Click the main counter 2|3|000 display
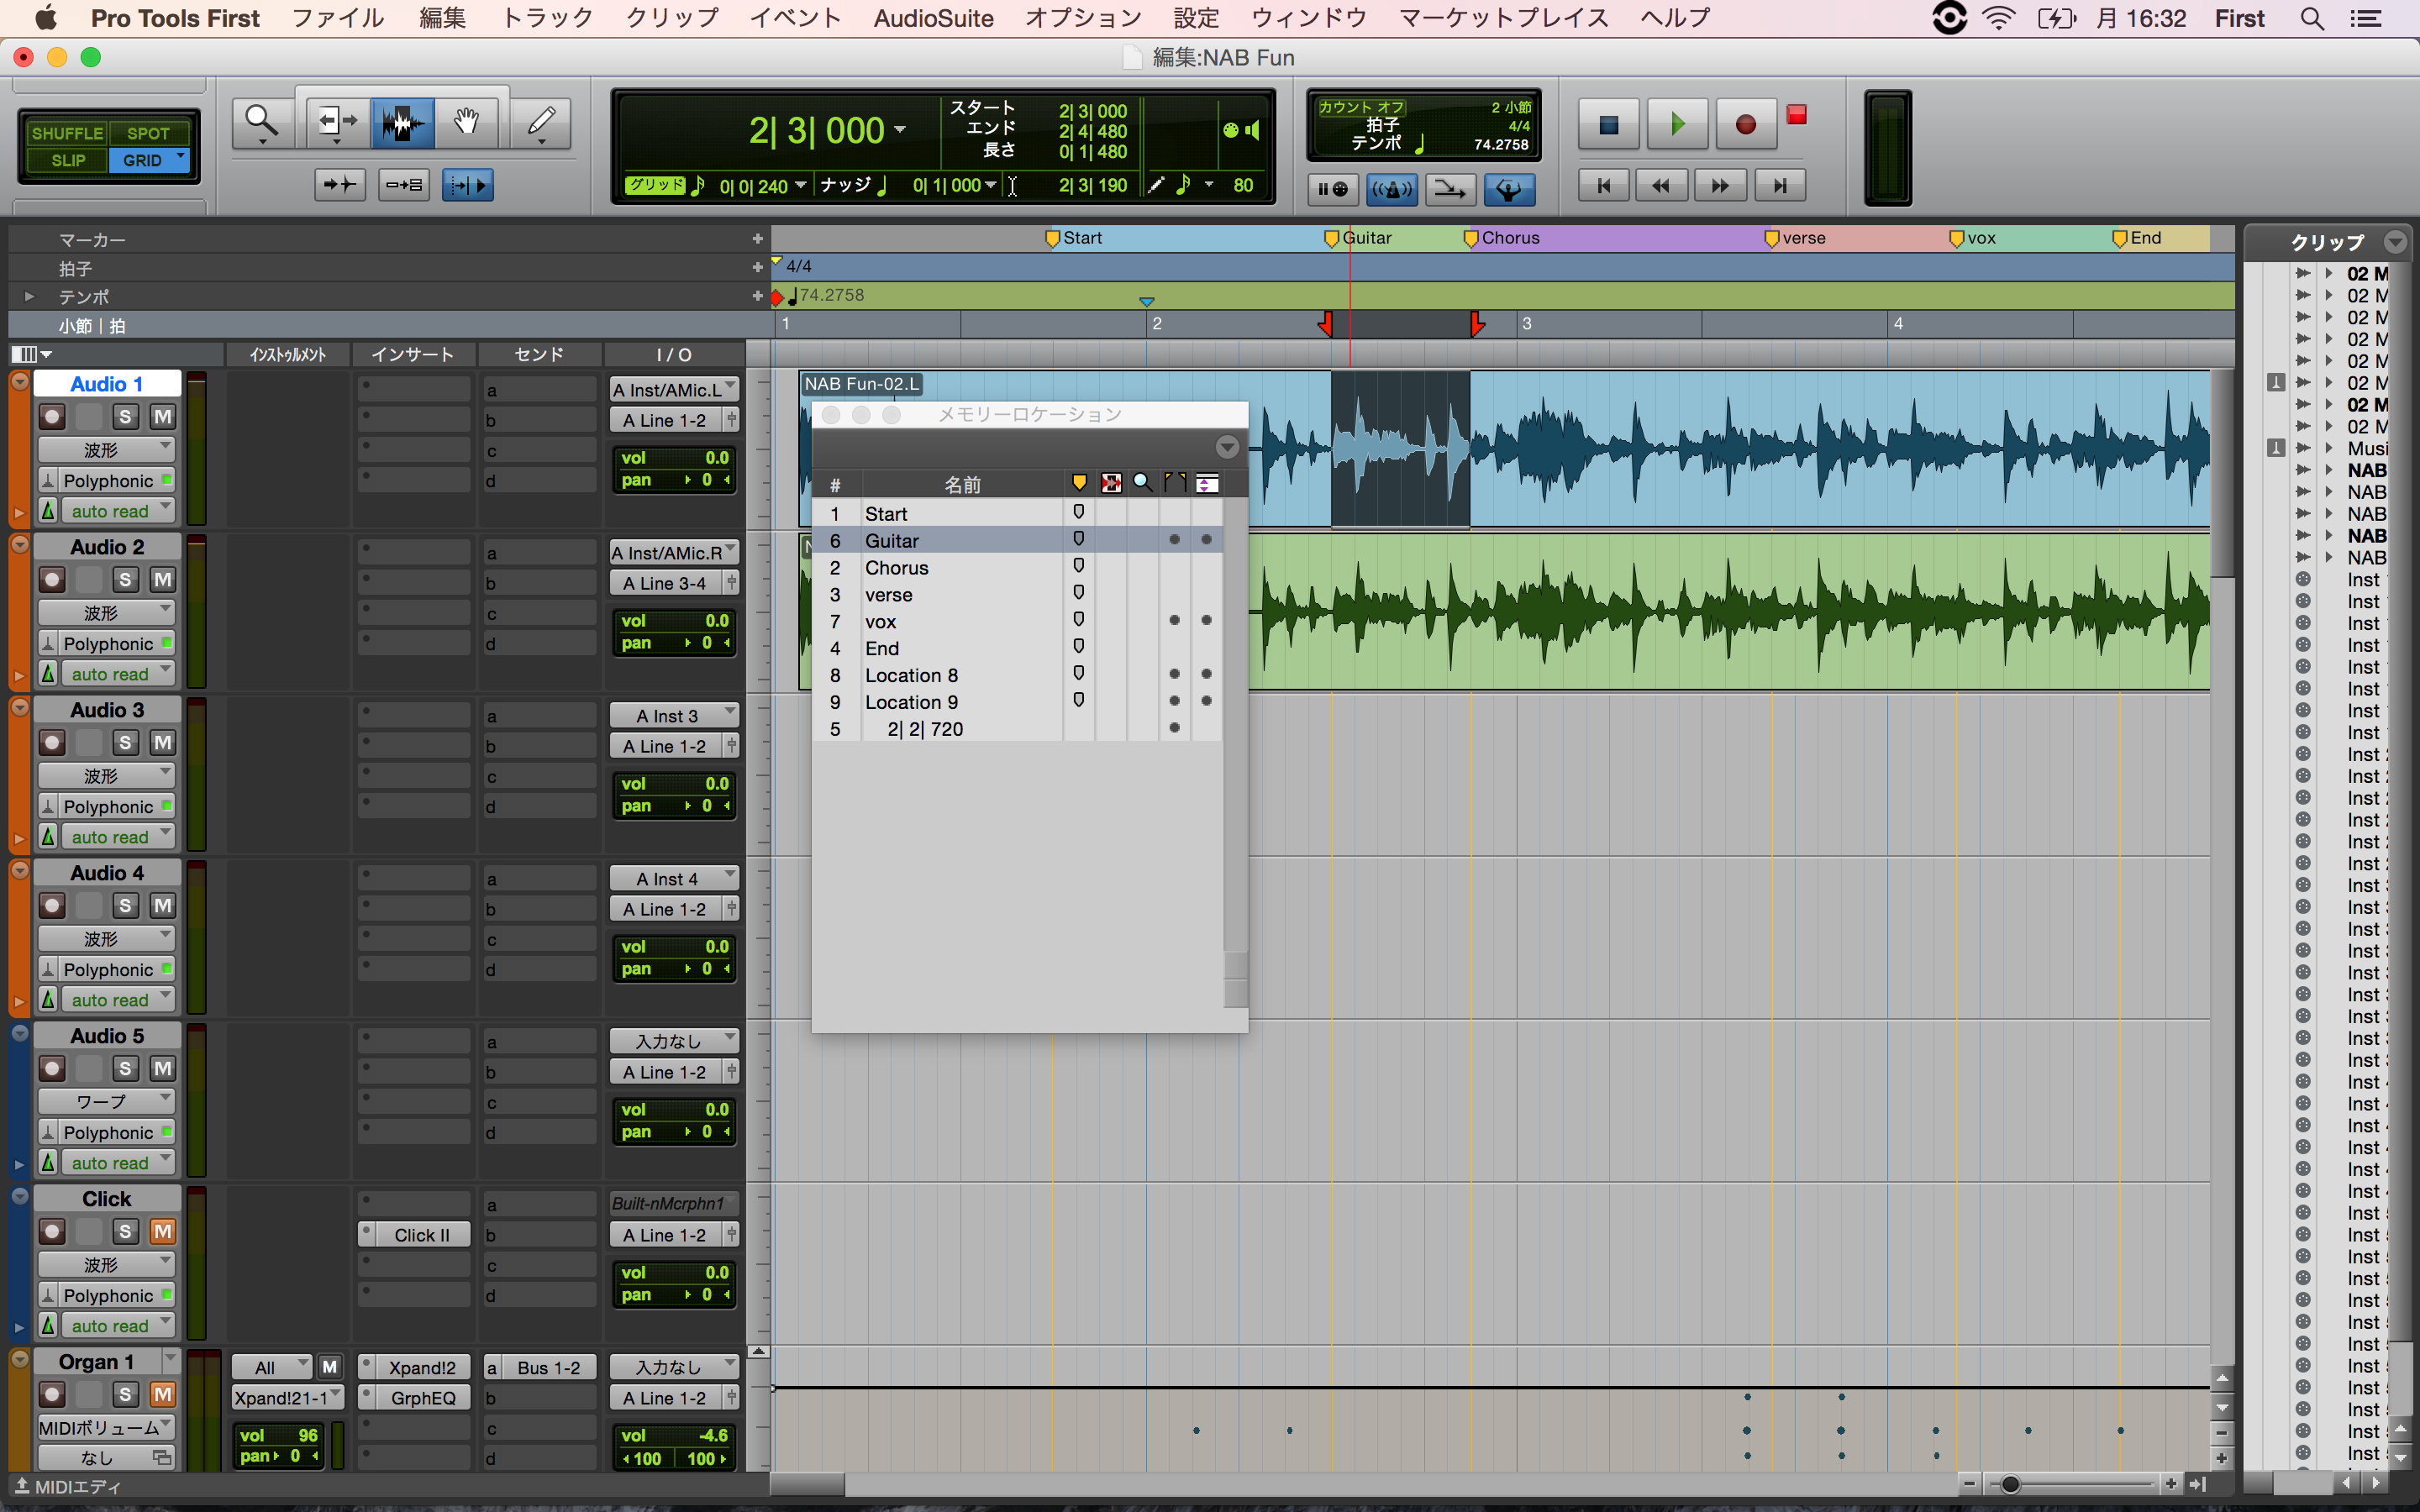This screenshot has width=2420, height=1512. 816,131
